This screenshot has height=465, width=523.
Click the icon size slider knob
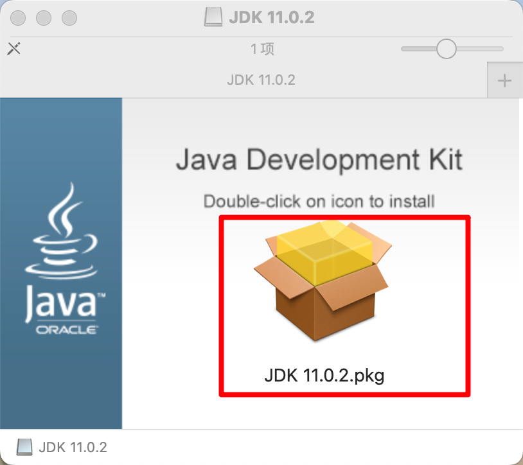pyautogui.click(x=447, y=49)
